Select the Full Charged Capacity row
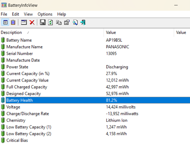 tap(27, 87)
